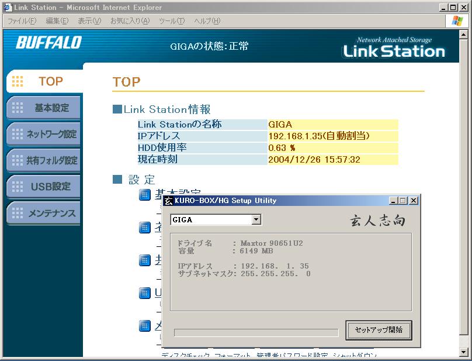Click the BUFFALO logo

click(48, 43)
